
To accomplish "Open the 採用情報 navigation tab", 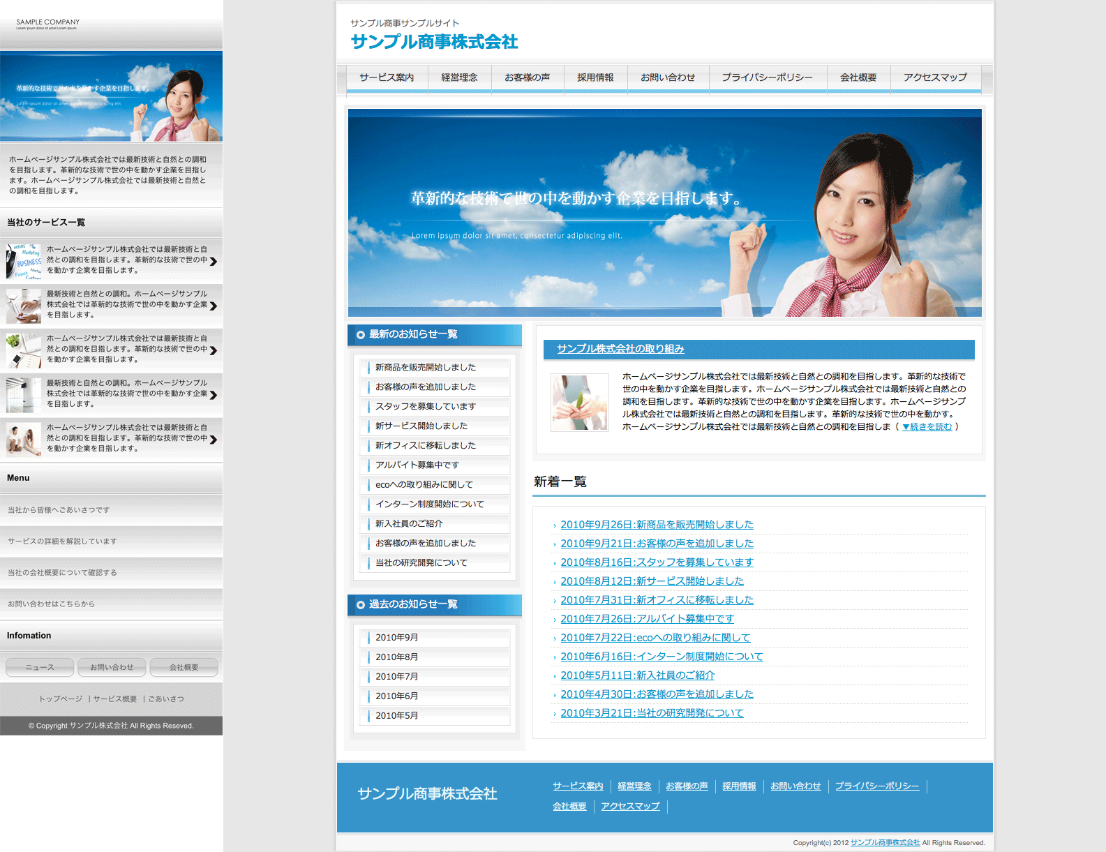I will click(x=595, y=77).
